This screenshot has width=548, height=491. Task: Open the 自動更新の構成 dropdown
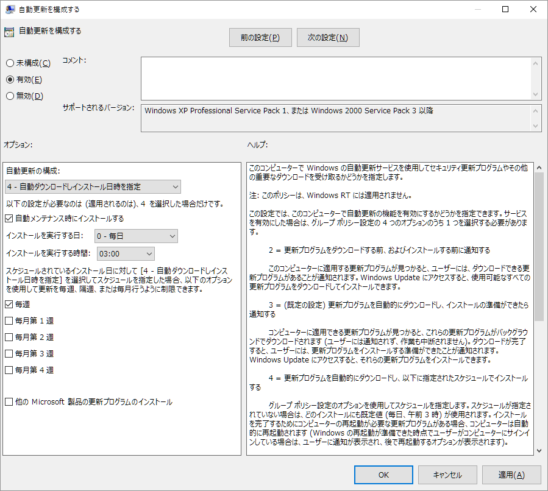[x=93, y=186]
